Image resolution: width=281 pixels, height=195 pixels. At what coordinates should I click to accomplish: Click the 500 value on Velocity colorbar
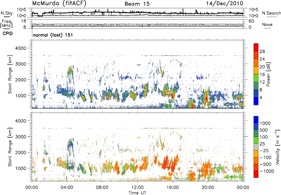click(264, 130)
